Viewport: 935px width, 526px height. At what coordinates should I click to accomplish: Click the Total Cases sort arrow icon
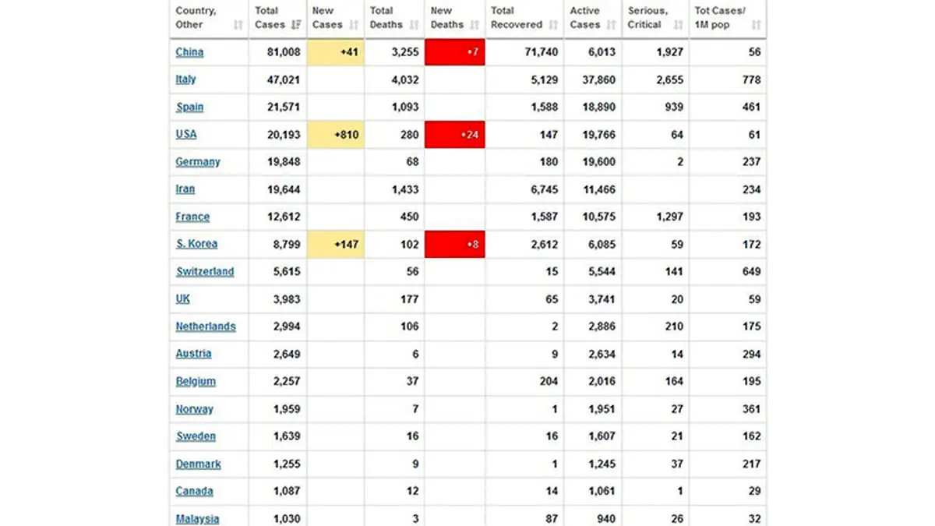(295, 25)
